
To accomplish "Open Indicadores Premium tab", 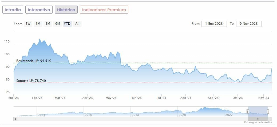I will (104, 10).
